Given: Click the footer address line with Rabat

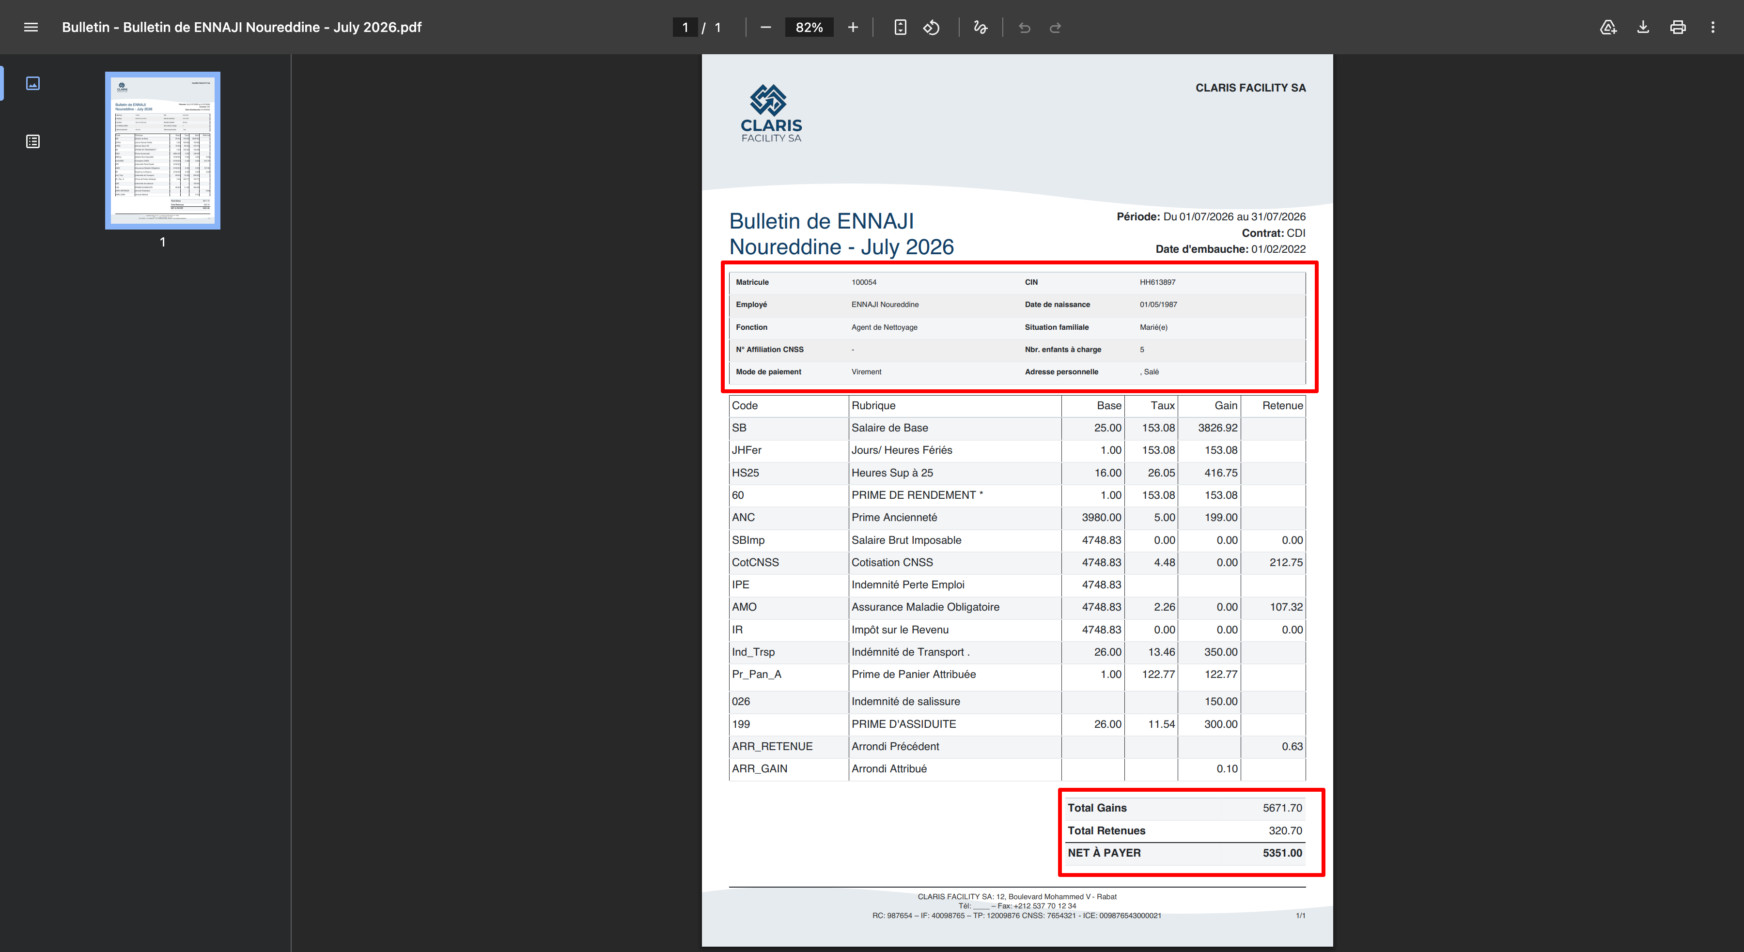Looking at the screenshot, I should [1017, 896].
